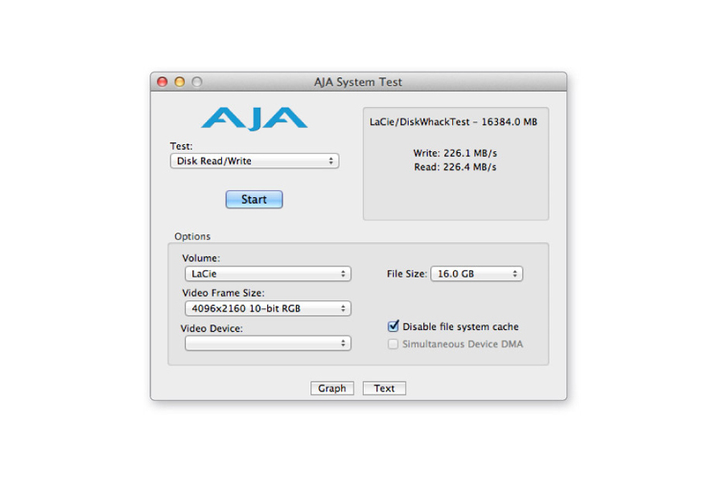Click the LaCie/DiskWhackTest – 16384.0 MB text
This screenshot has height=483, width=724.
click(454, 122)
